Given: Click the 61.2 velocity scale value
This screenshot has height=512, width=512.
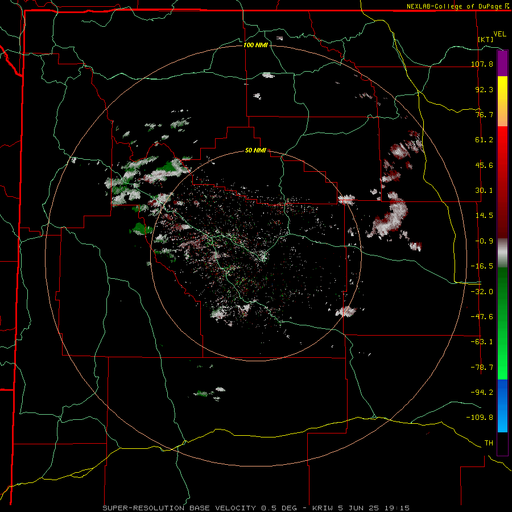Looking at the screenshot, I should [484, 140].
